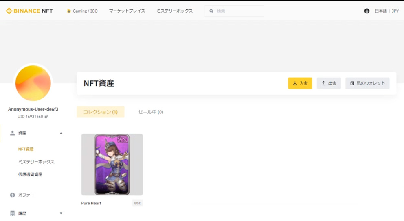The image size is (404, 221).
Task: Click UID 16931560 text
Action: [30, 117]
